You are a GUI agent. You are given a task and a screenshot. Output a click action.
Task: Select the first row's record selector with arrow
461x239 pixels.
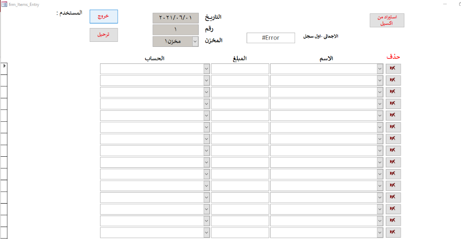pos(4,68)
